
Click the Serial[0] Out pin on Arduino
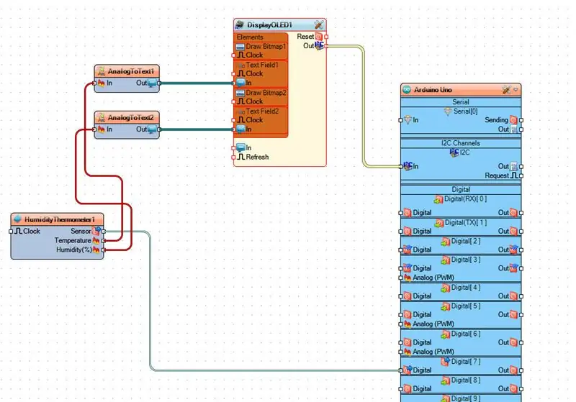coord(521,129)
